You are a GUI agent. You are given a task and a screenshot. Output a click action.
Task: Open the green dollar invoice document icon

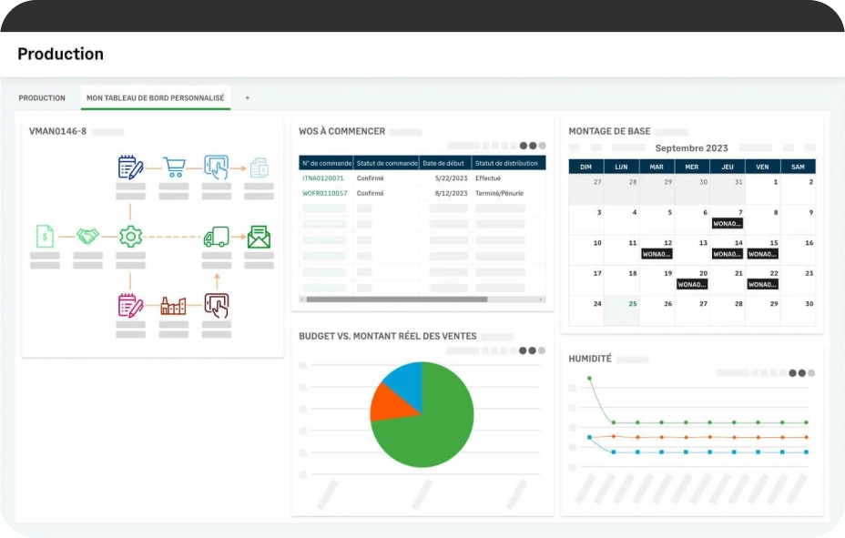pyautogui.click(x=45, y=237)
